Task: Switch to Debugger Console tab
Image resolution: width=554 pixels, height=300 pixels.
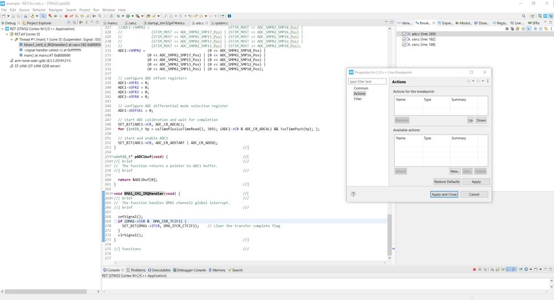Action: coord(189,270)
